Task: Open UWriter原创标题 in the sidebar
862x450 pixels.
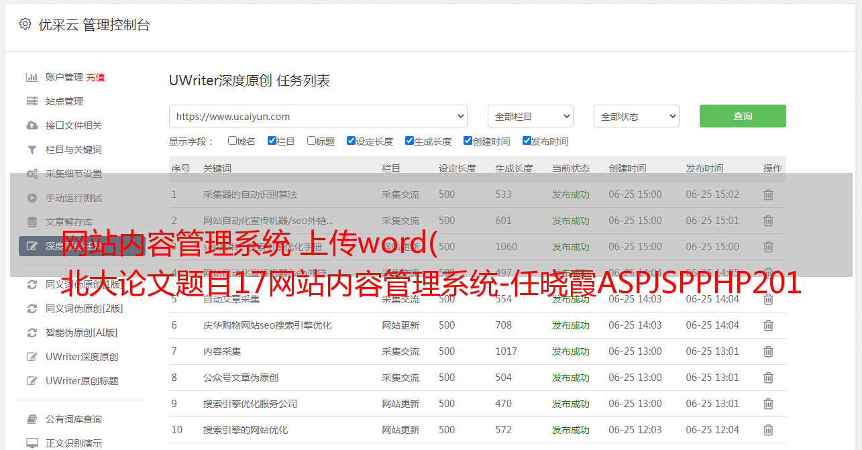Action: [x=82, y=381]
